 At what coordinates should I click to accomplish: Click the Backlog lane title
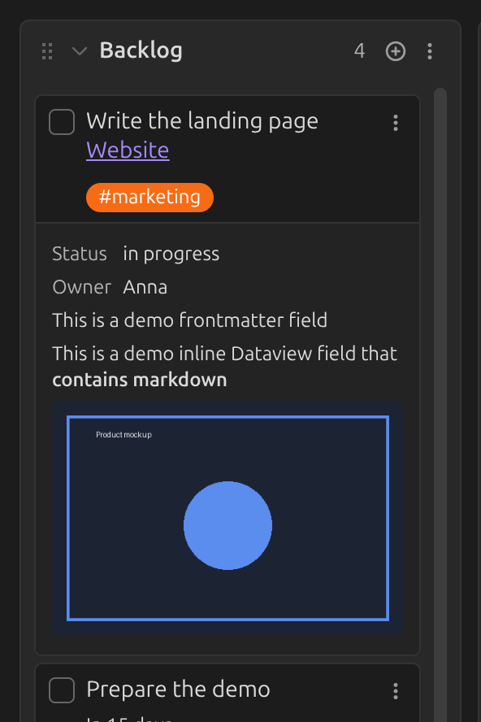[x=141, y=50]
